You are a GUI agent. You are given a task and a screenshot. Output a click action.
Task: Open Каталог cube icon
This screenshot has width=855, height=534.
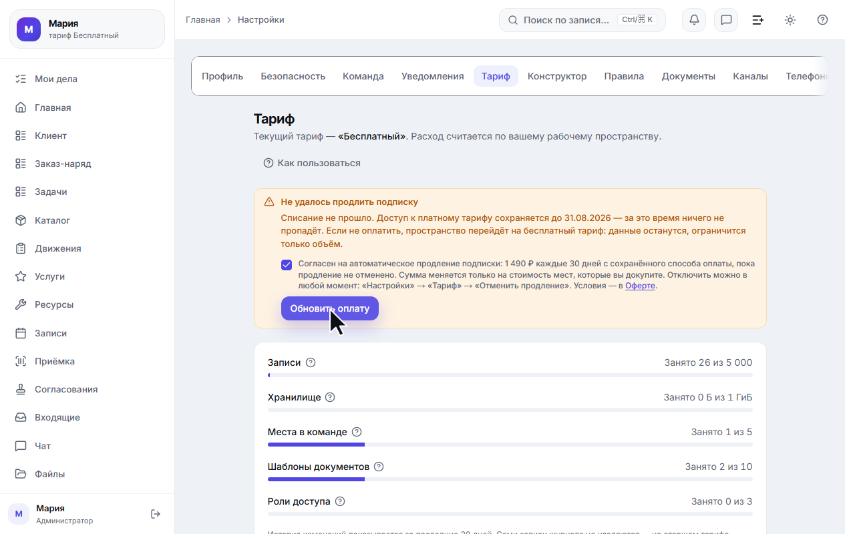(21, 220)
